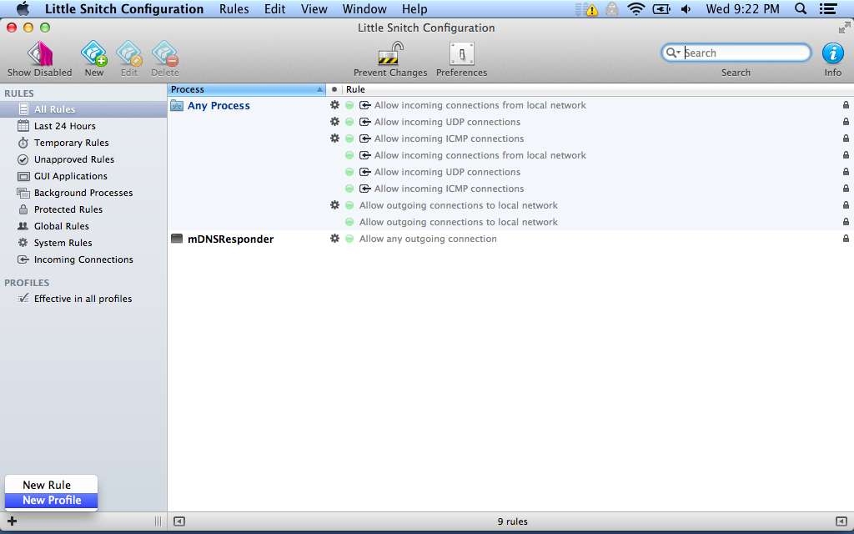This screenshot has height=534, width=854.
Task: Select the Effective in all profiles entry
Action: 83,299
